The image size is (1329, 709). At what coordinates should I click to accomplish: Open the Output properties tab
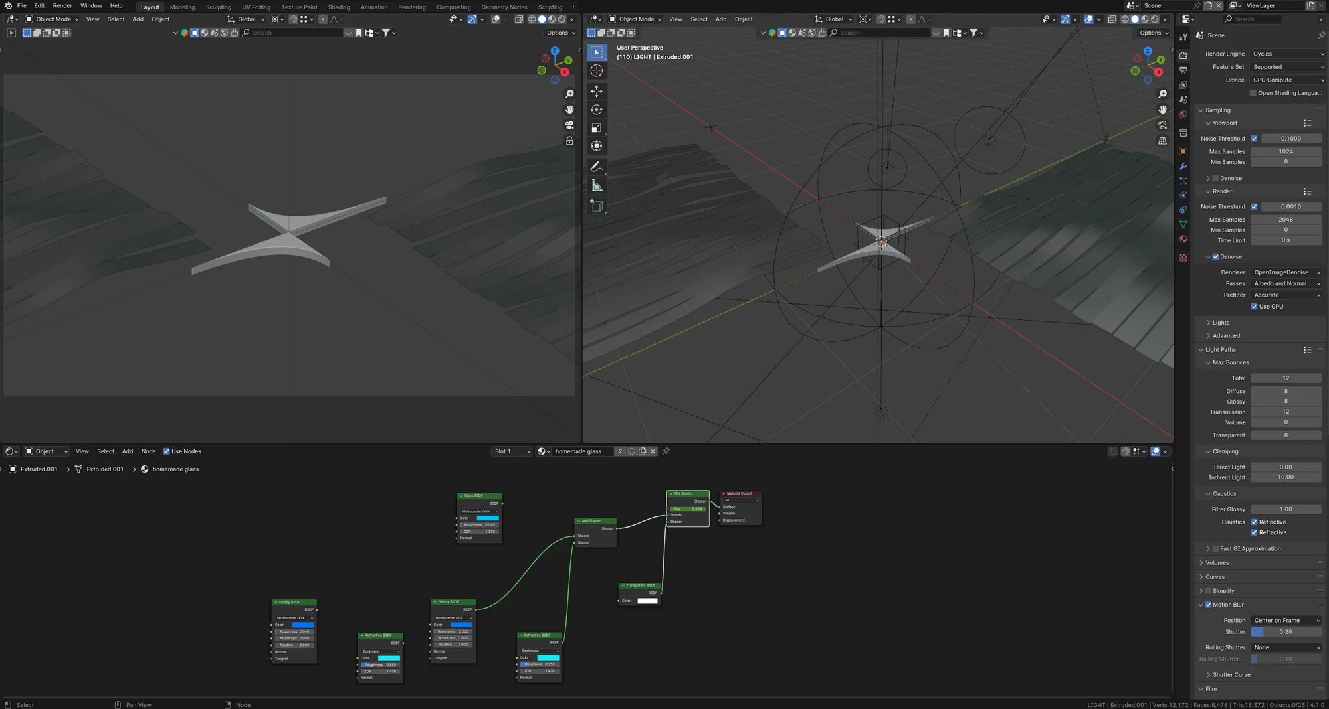click(x=1183, y=70)
